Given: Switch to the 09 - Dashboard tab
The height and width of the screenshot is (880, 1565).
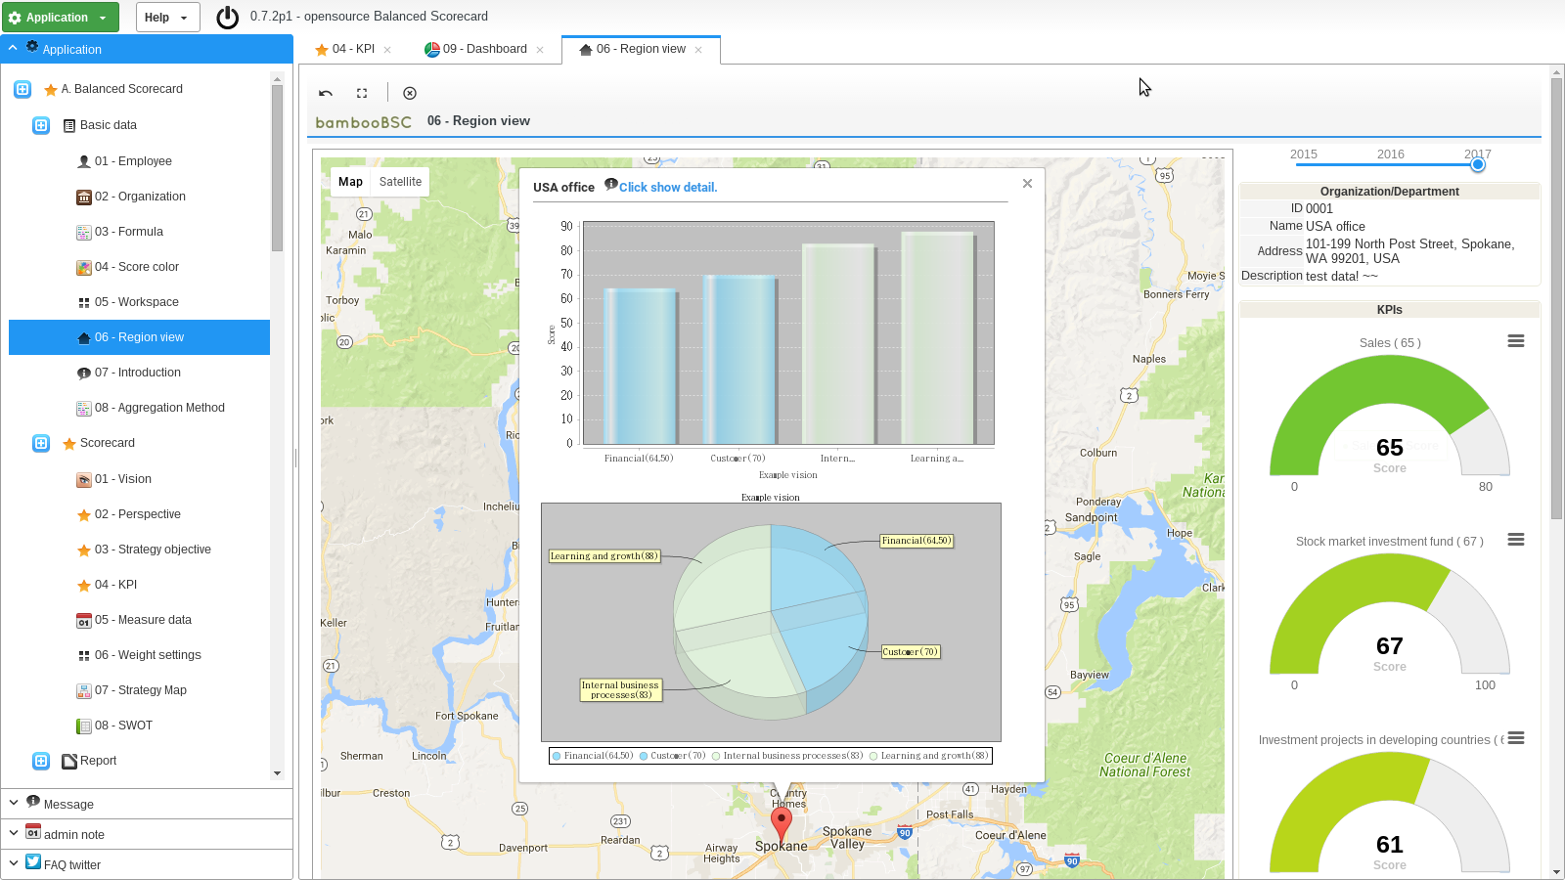Looking at the screenshot, I should [x=484, y=49].
